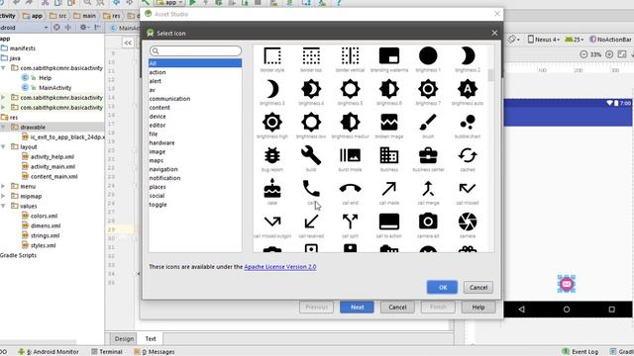634x356 pixels.
Task: Select the call split icon
Action: point(350,222)
